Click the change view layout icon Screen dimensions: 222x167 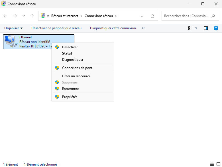click(x=190, y=28)
